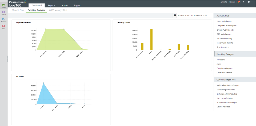
Task: Open the Log360 sidebar icon
Action: [4, 5]
